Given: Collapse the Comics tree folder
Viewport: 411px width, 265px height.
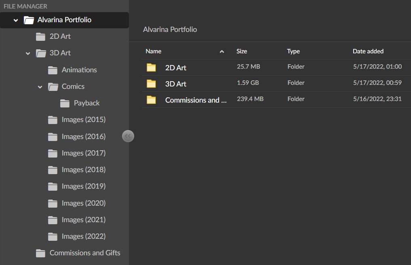Looking at the screenshot, I should [x=40, y=87].
